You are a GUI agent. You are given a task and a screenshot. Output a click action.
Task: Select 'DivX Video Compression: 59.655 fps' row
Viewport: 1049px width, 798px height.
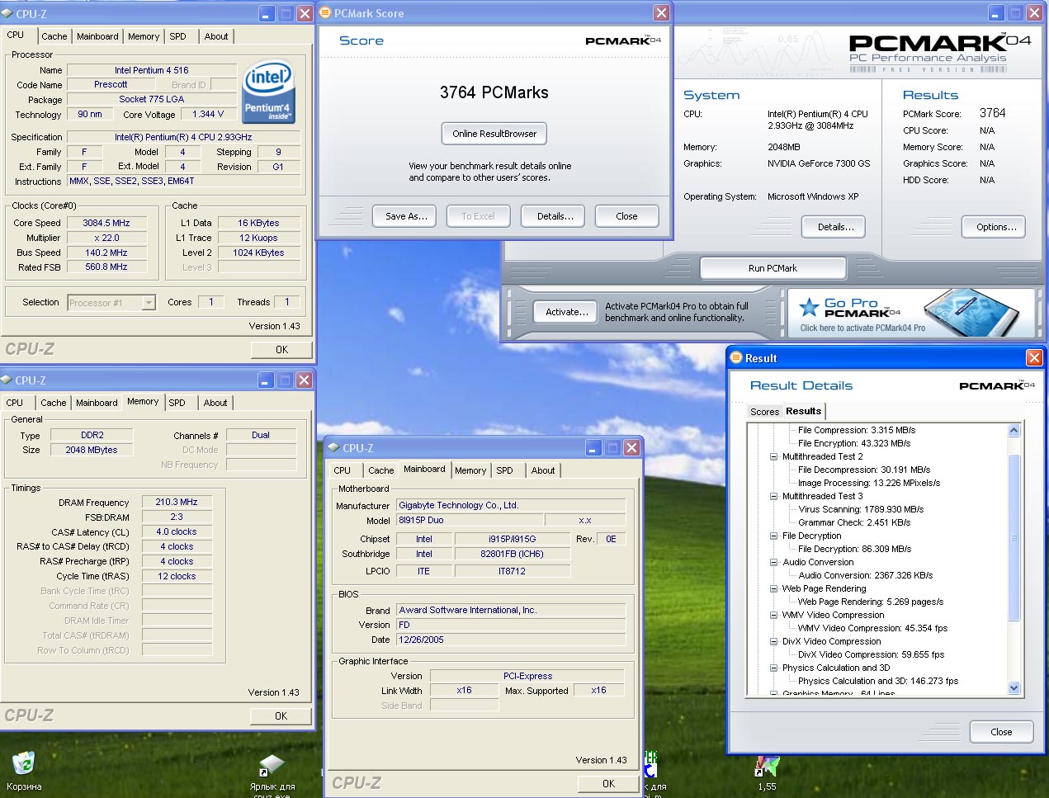871,654
